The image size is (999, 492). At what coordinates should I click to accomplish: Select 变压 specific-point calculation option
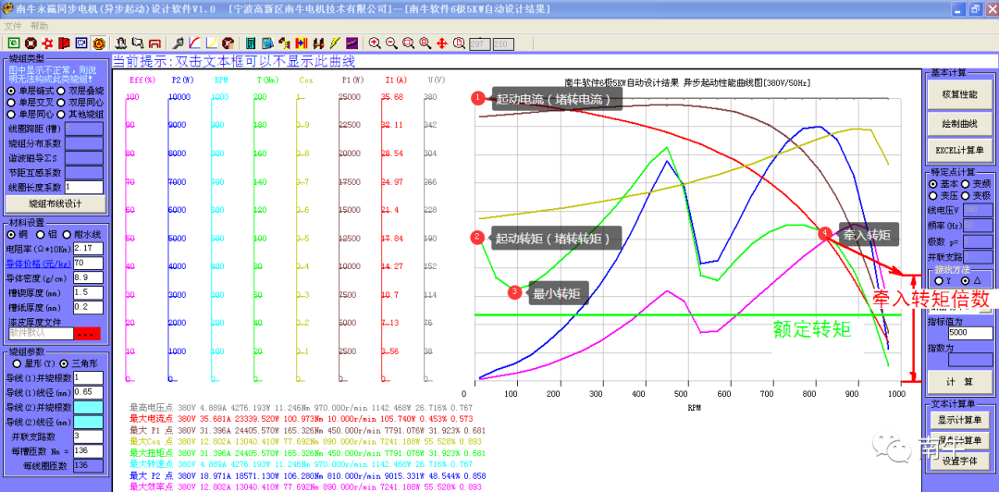941,196
